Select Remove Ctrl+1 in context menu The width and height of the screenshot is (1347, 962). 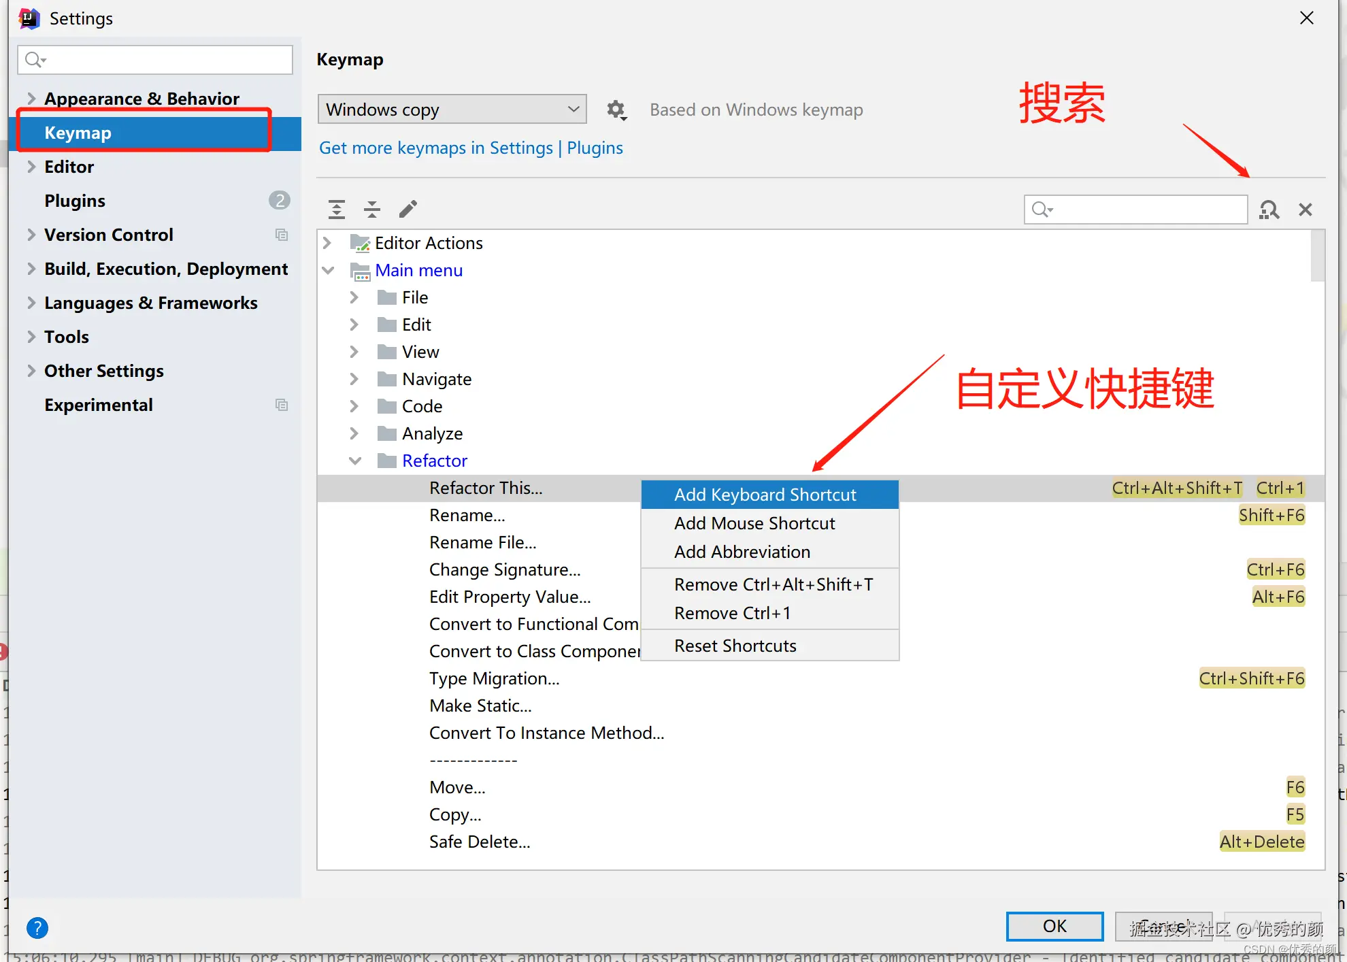732,613
